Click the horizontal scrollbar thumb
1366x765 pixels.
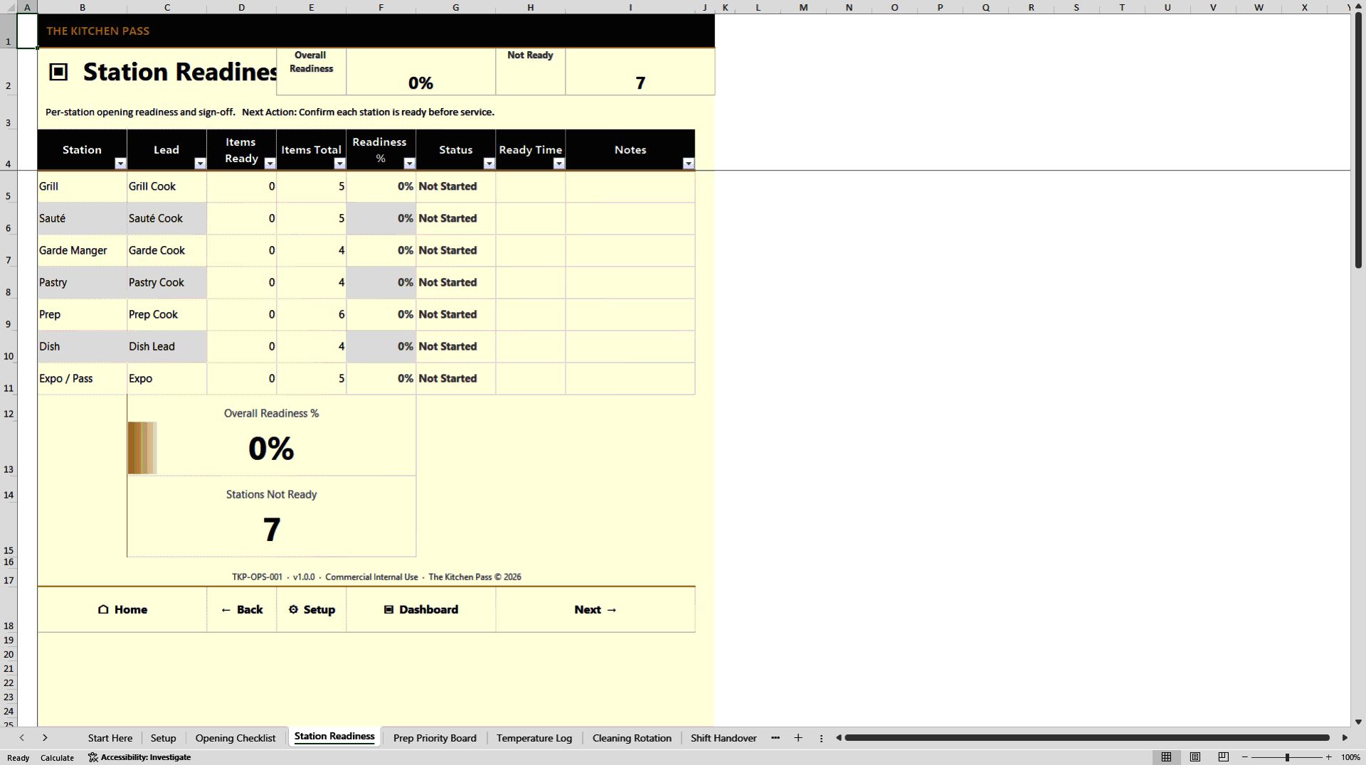tap(1087, 738)
